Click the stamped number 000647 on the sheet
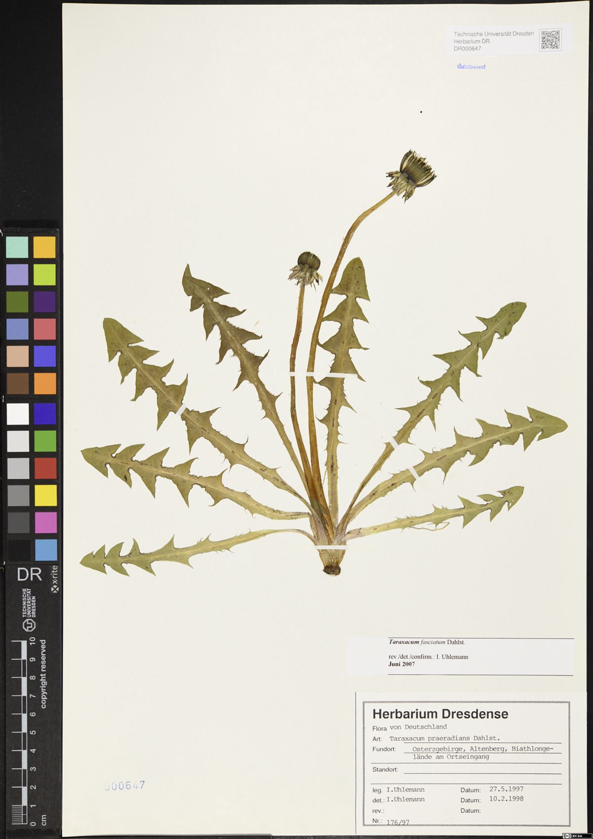The image size is (593, 839). click(125, 785)
